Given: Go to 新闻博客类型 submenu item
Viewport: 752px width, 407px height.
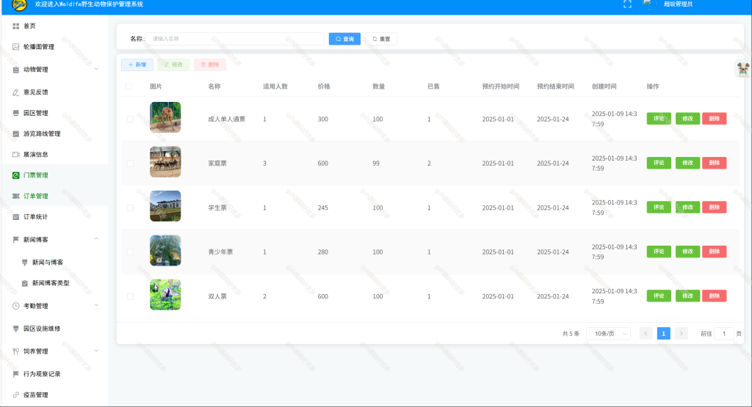Looking at the screenshot, I should point(51,284).
